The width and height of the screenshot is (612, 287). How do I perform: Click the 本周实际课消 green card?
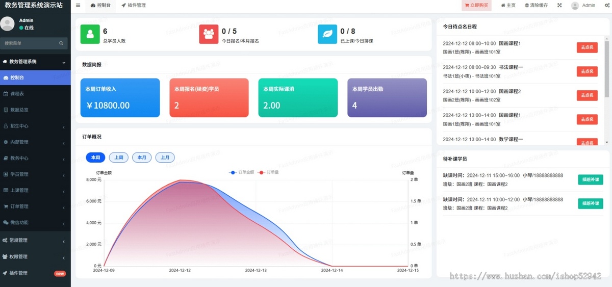[x=298, y=98]
